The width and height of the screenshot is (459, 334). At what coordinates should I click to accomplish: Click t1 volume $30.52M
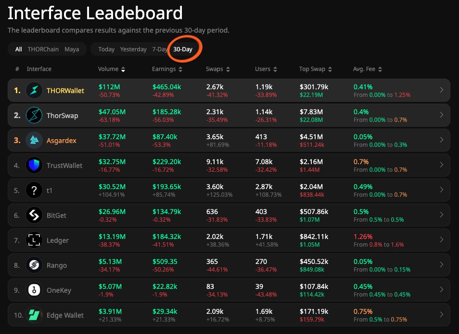[x=112, y=187]
